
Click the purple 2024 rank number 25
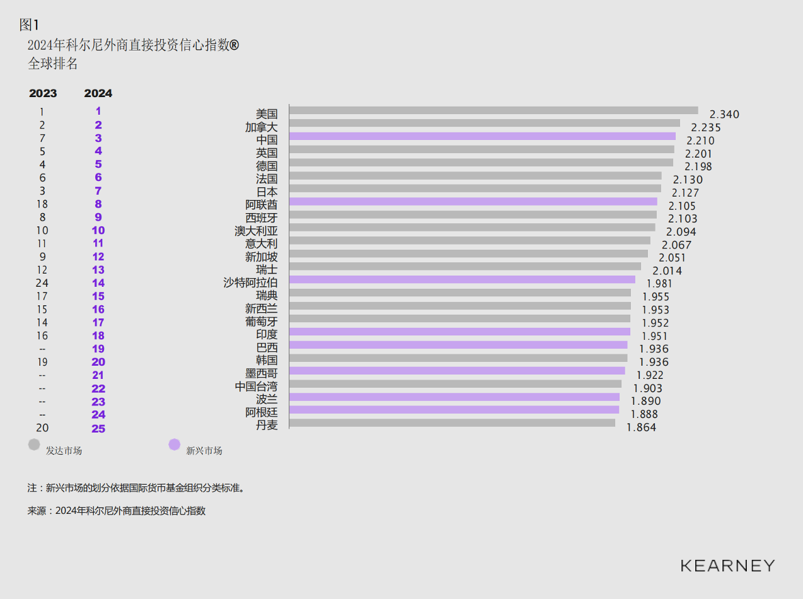coord(98,429)
